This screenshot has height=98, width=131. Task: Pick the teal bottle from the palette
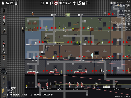[4, 64]
